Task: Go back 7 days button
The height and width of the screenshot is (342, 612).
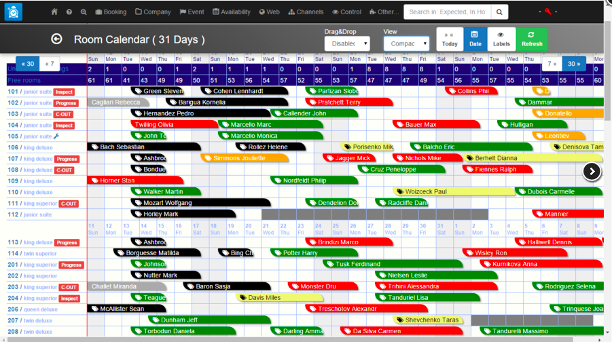Action: click(x=50, y=64)
